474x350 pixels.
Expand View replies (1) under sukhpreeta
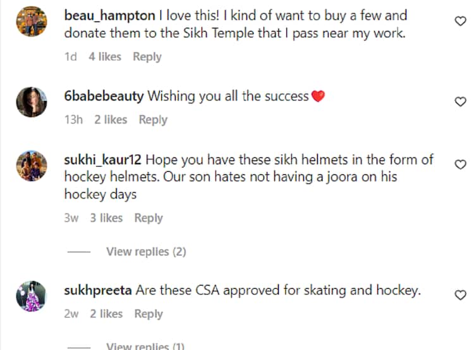tap(145, 346)
